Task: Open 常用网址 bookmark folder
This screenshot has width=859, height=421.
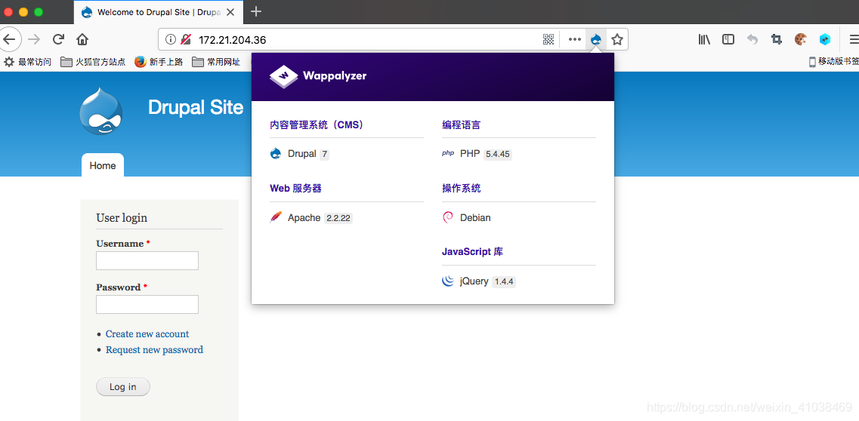Action: pos(216,62)
